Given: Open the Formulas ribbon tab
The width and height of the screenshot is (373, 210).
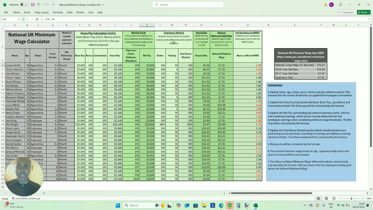Looking at the screenshot, I should (58, 12).
